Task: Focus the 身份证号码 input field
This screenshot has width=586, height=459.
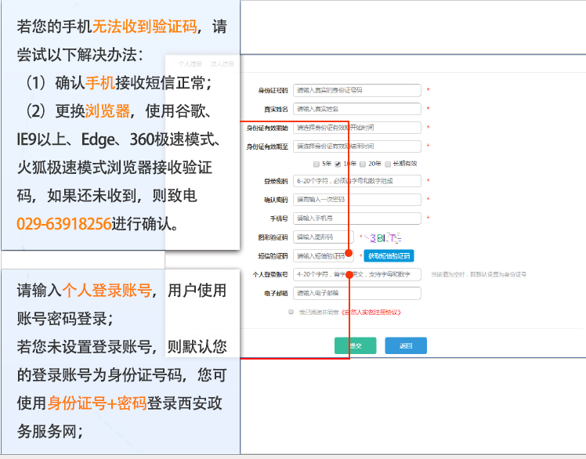Action: (x=356, y=91)
